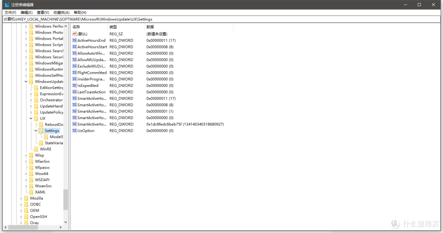Image resolution: width=443 pixels, height=233 pixels.
Task: Collapse the UX tree node
Action: click(x=31, y=118)
